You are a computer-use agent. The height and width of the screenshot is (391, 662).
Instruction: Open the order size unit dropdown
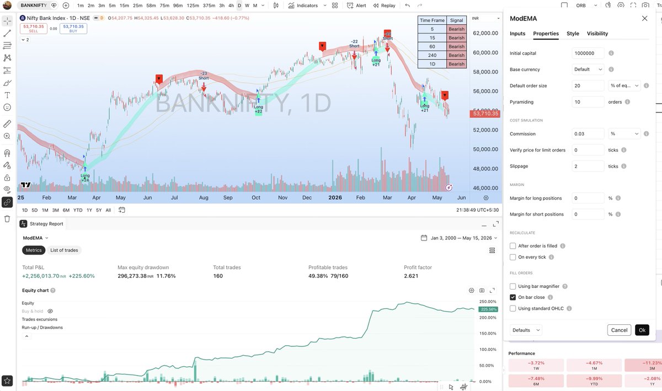(x=624, y=85)
